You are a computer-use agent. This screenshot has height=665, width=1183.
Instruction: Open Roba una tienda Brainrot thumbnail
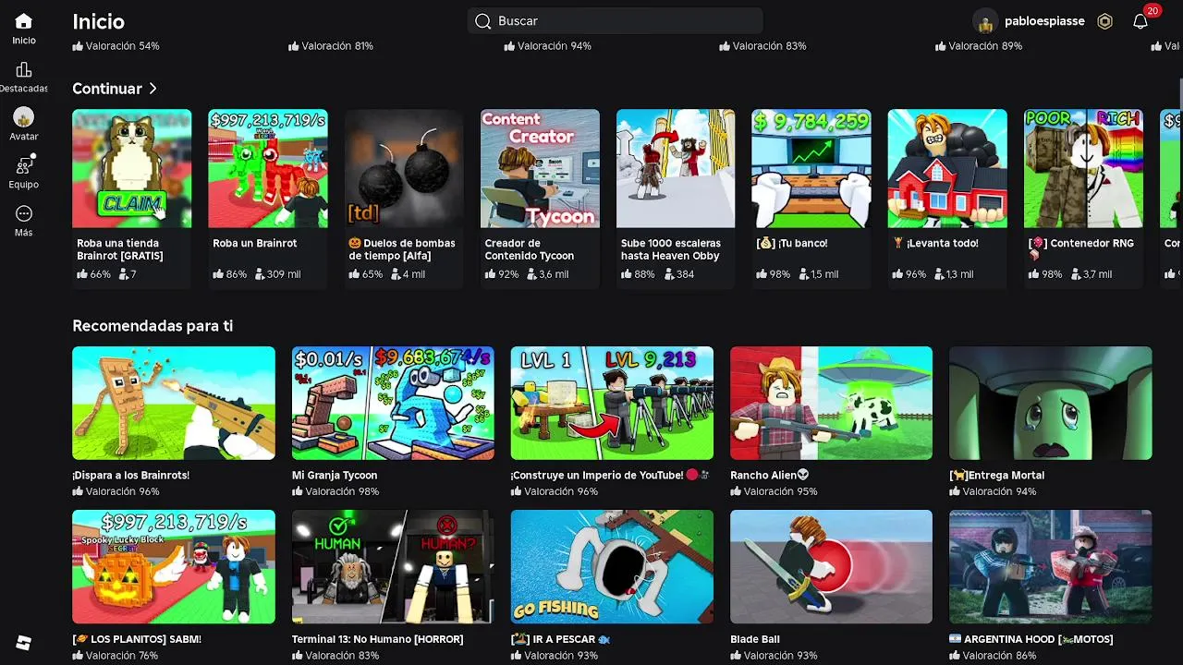(132, 168)
